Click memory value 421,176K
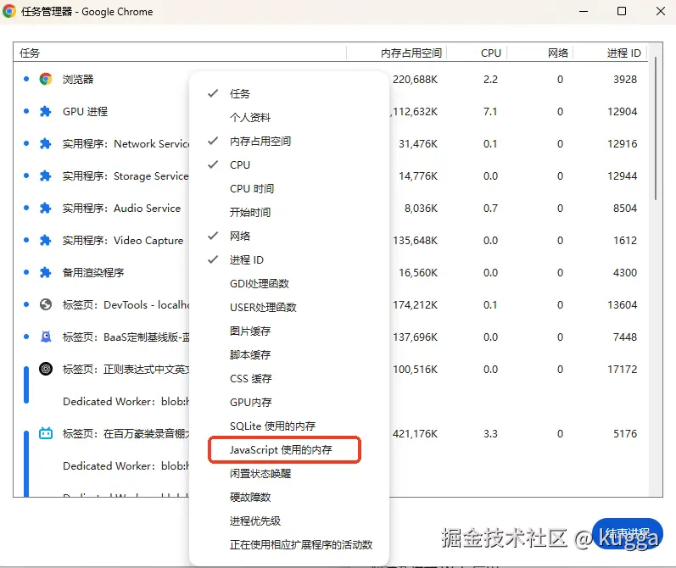Image resolution: width=676 pixels, height=568 pixels. pos(415,433)
